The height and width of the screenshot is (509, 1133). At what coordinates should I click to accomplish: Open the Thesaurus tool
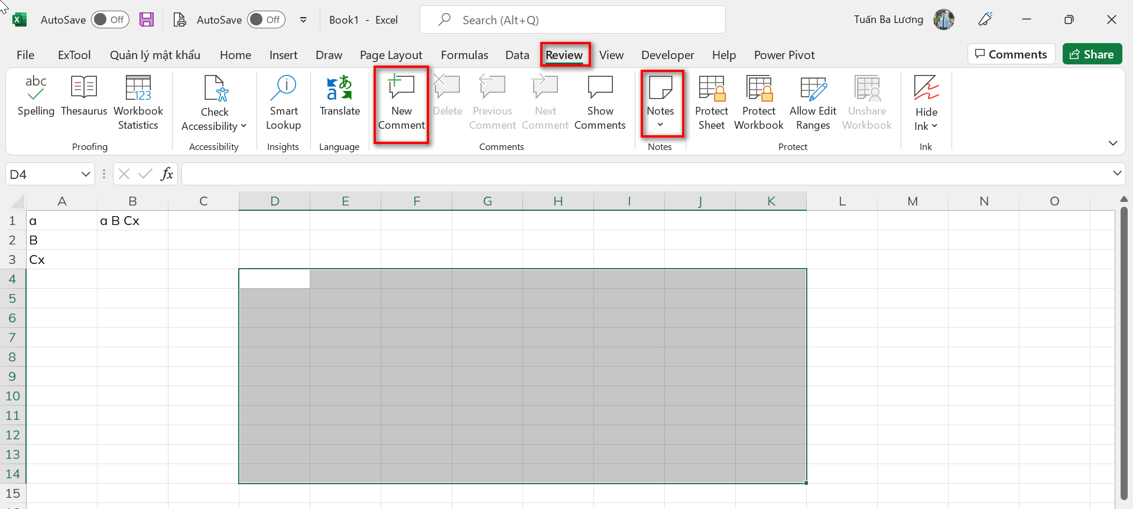[x=84, y=96]
